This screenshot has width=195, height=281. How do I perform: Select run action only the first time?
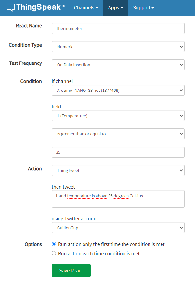pos(54,244)
